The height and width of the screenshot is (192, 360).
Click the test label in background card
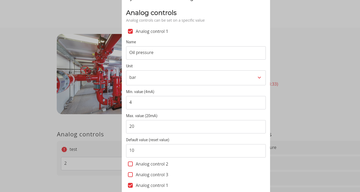[73, 149]
